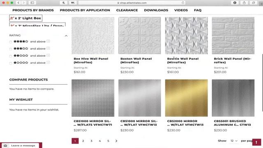Check 3 stars and above rating filter
The height and width of the screenshot is (148, 263).
(x=11, y=49)
